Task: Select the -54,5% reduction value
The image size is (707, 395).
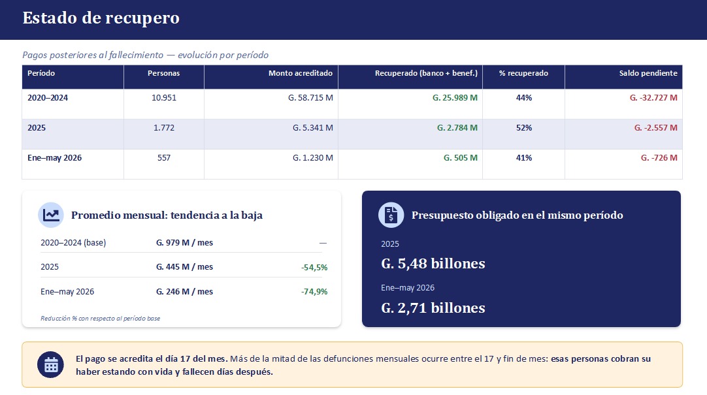Action: click(314, 267)
